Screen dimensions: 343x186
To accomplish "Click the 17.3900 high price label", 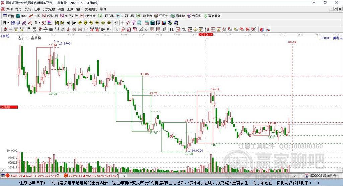I will tap(65, 43).
